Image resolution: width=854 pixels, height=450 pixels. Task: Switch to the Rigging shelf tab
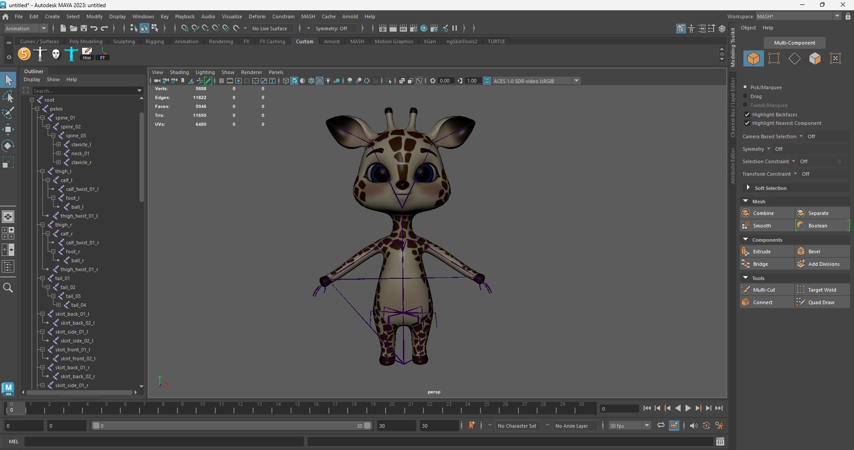155,41
